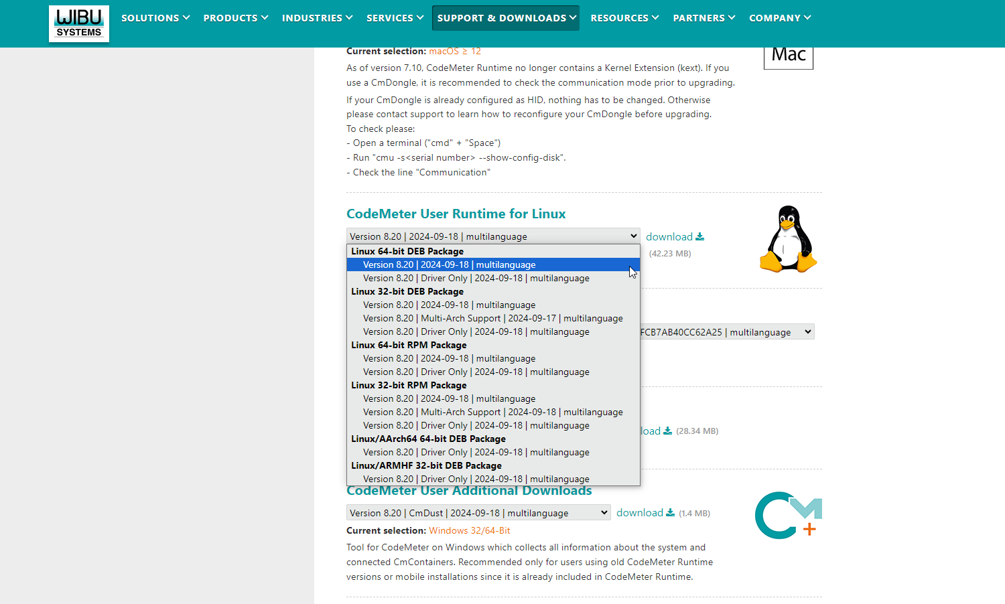This screenshot has height=604, width=1005.
Task: Pick Driver Only under Linux/ARMHF 32-bit DEB
Action: tap(493, 479)
